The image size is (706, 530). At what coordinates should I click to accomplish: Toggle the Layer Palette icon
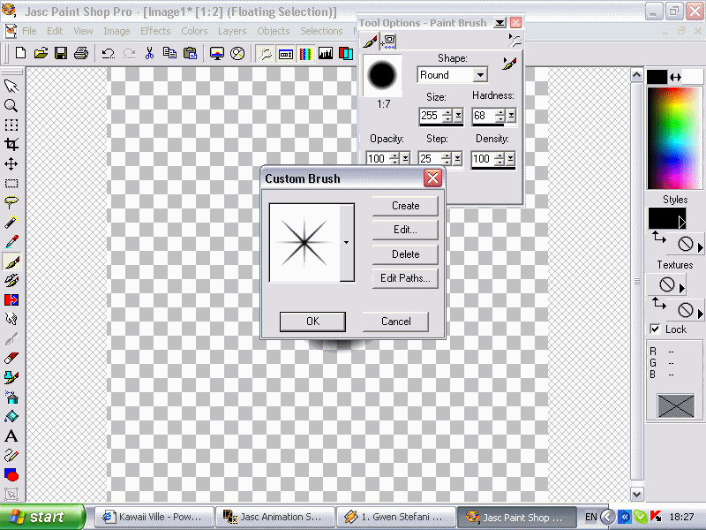click(346, 54)
